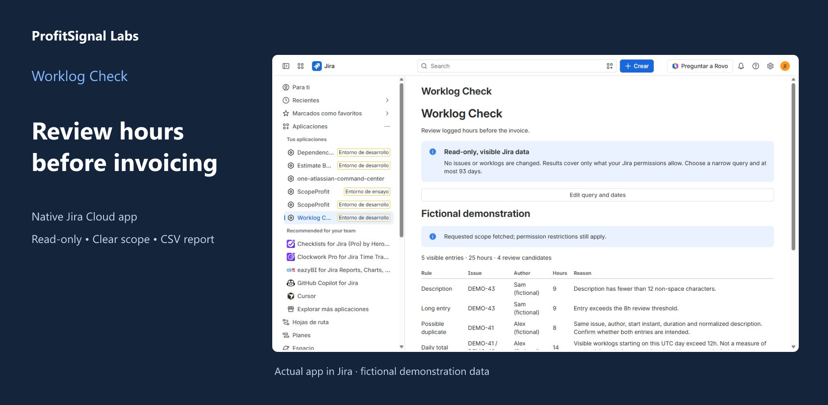
Task: Click DEMO-43 in the Long entry row
Action: [481, 308]
